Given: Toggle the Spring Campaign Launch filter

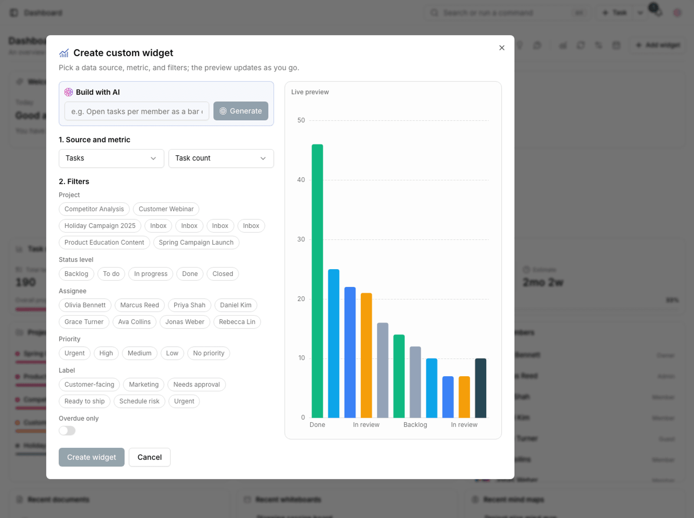Looking at the screenshot, I should (196, 243).
